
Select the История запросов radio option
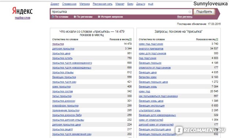tap(110, 17)
